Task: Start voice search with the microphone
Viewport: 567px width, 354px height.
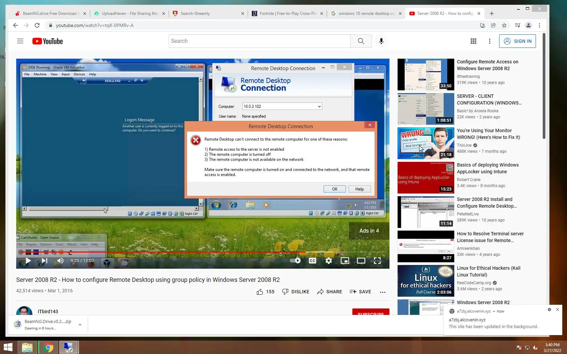Action: [x=381, y=41]
